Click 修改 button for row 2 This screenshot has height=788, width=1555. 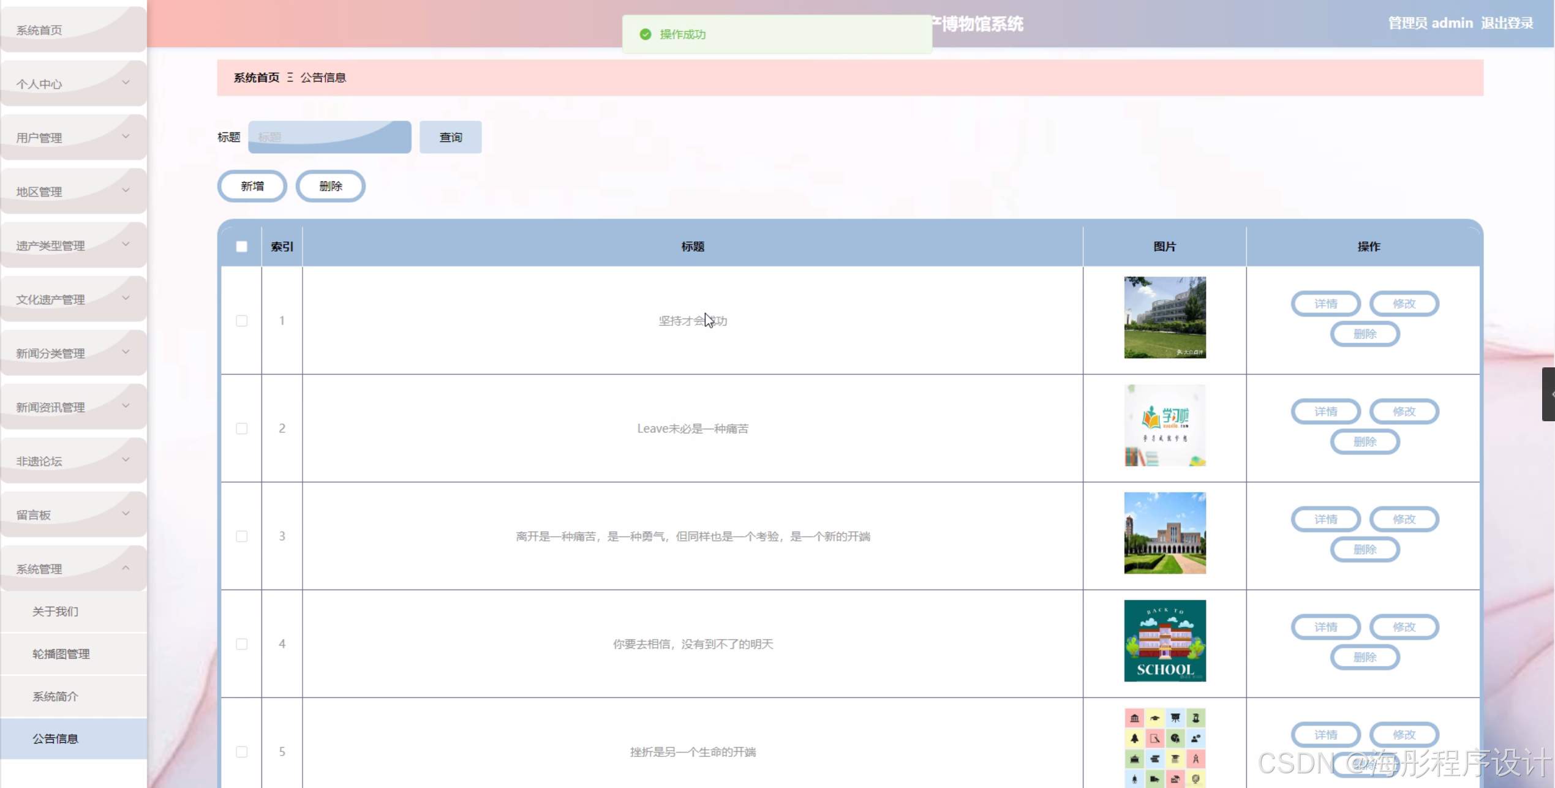coord(1404,411)
